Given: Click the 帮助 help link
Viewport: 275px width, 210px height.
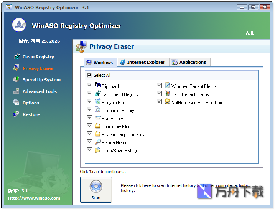Looking at the screenshot, I should click(x=250, y=33).
